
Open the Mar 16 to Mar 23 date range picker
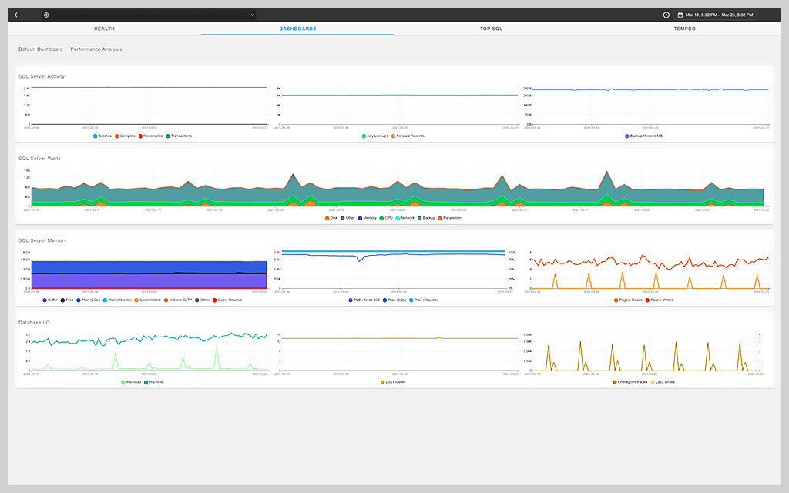(x=717, y=15)
